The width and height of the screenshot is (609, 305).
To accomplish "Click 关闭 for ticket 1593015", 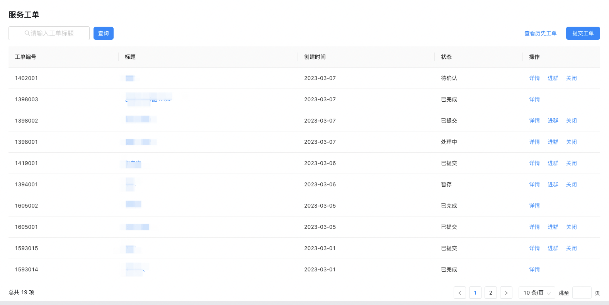I will (x=572, y=248).
